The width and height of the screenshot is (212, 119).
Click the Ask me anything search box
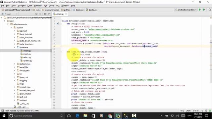[36, 116]
